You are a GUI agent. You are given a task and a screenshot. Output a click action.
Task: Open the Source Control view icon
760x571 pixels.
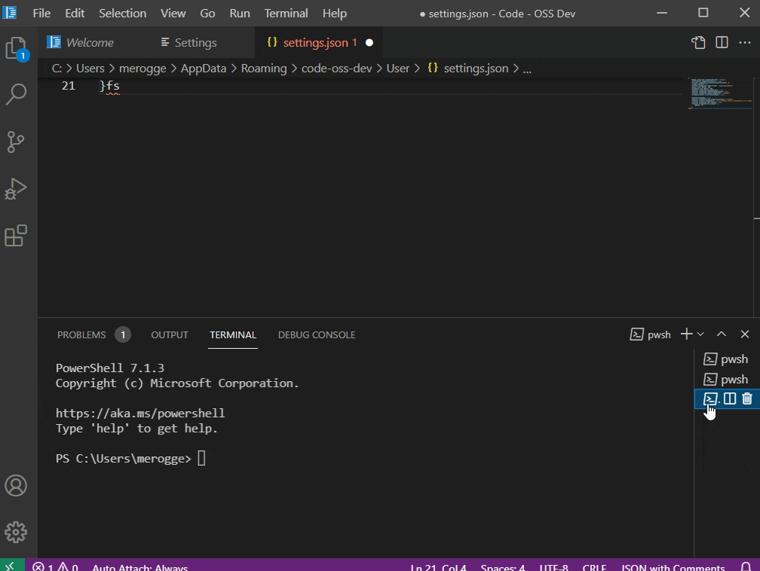tap(16, 142)
